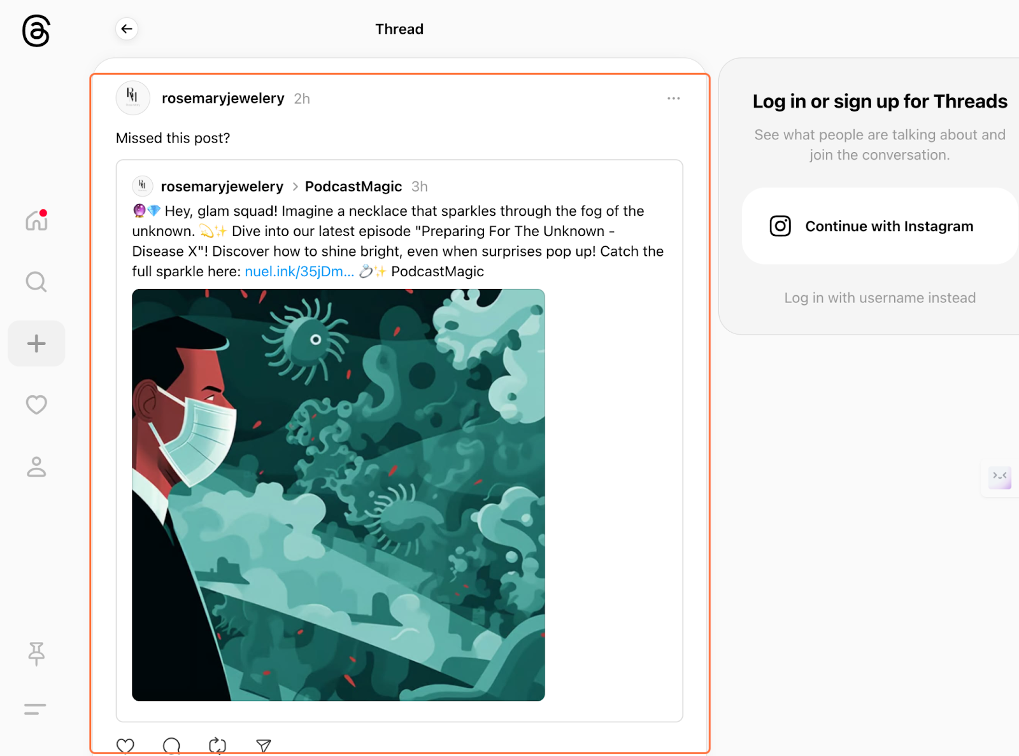Share the post with paper-plane icon
Image resolution: width=1019 pixels, height=756 pixels.
pos(264,745)
